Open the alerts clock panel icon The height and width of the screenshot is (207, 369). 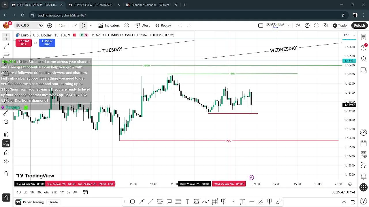tap(364, 47)
